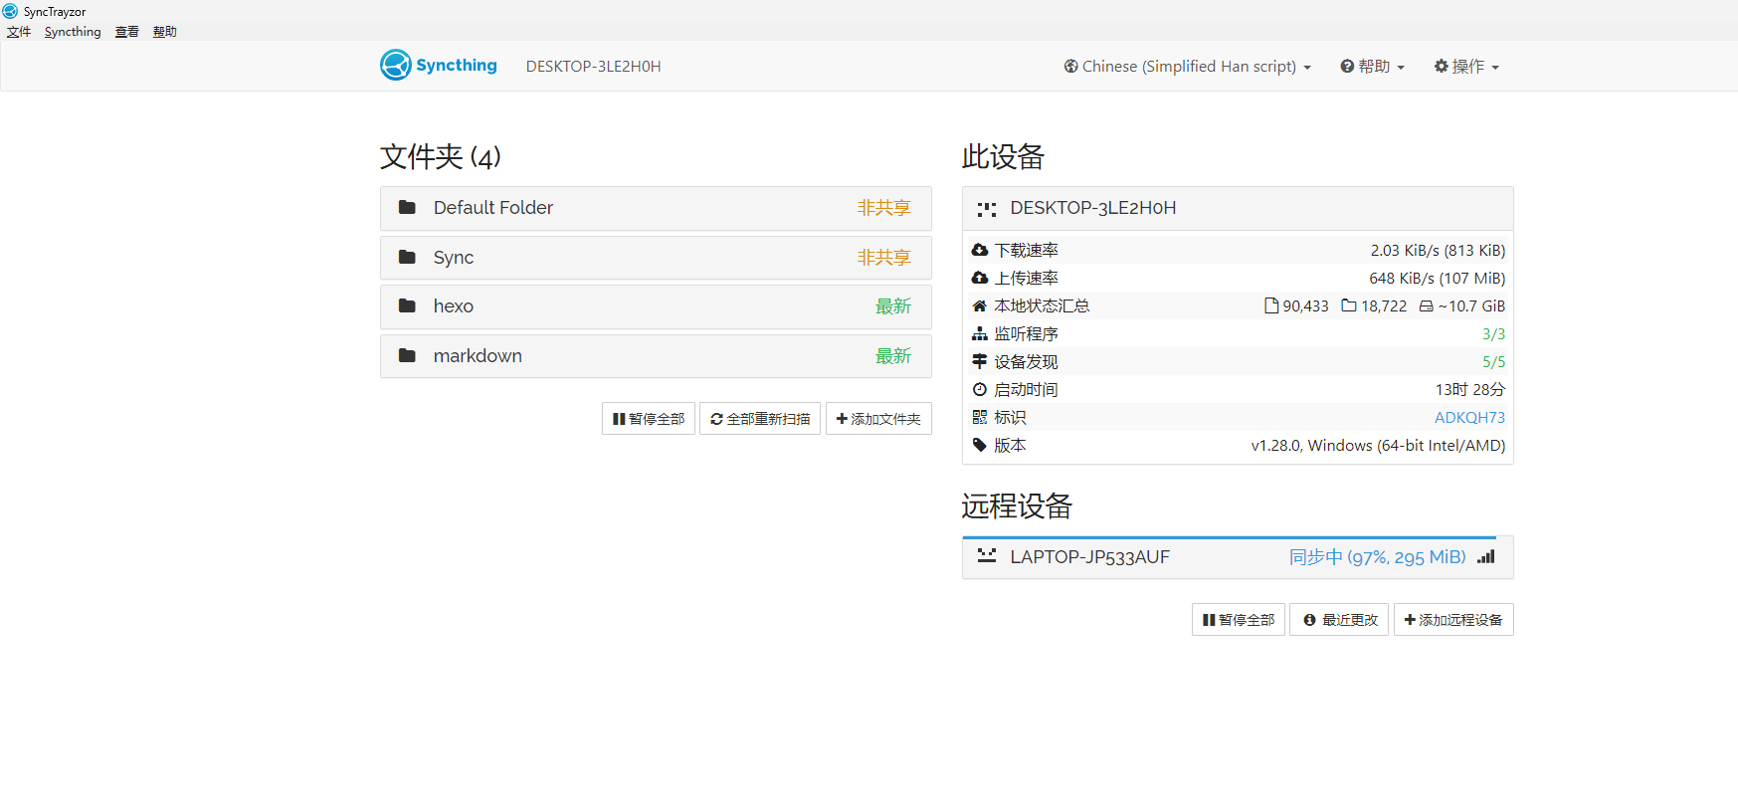Image resolution: width=1738 pixels, height=805 pixels.
Task: Click the help question mark icon
Action: pos(1347,66)
